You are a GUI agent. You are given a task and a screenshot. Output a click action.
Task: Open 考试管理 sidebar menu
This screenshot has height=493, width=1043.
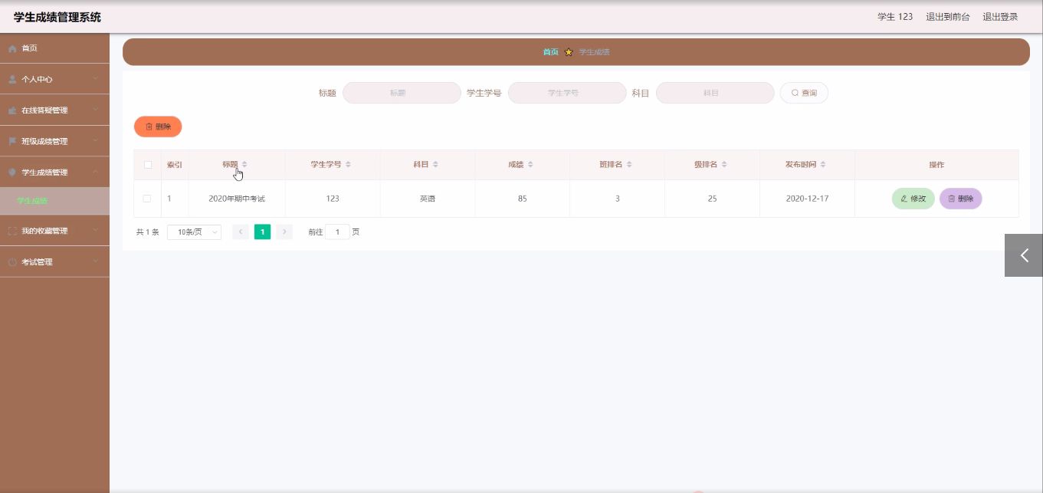click(x=54, y=262)
